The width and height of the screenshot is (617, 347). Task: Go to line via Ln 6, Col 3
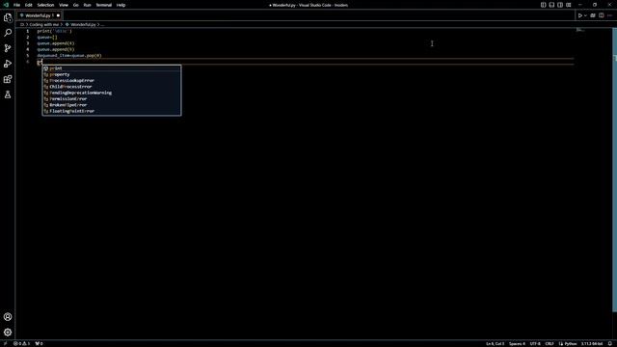tap(495, 343)
